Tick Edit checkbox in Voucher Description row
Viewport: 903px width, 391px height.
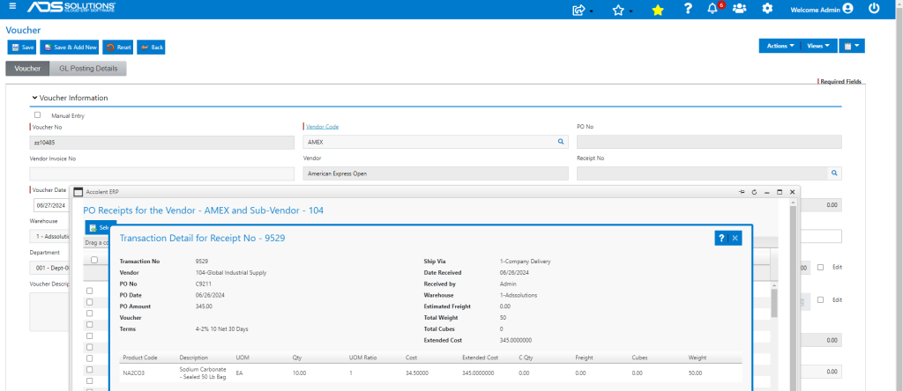[821, 299]
